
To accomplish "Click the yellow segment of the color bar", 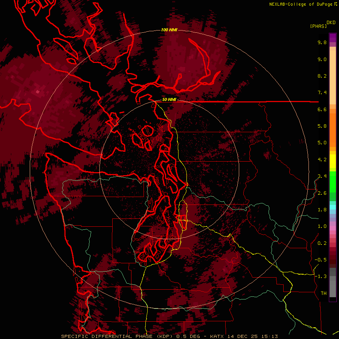I will coord(333,161).
